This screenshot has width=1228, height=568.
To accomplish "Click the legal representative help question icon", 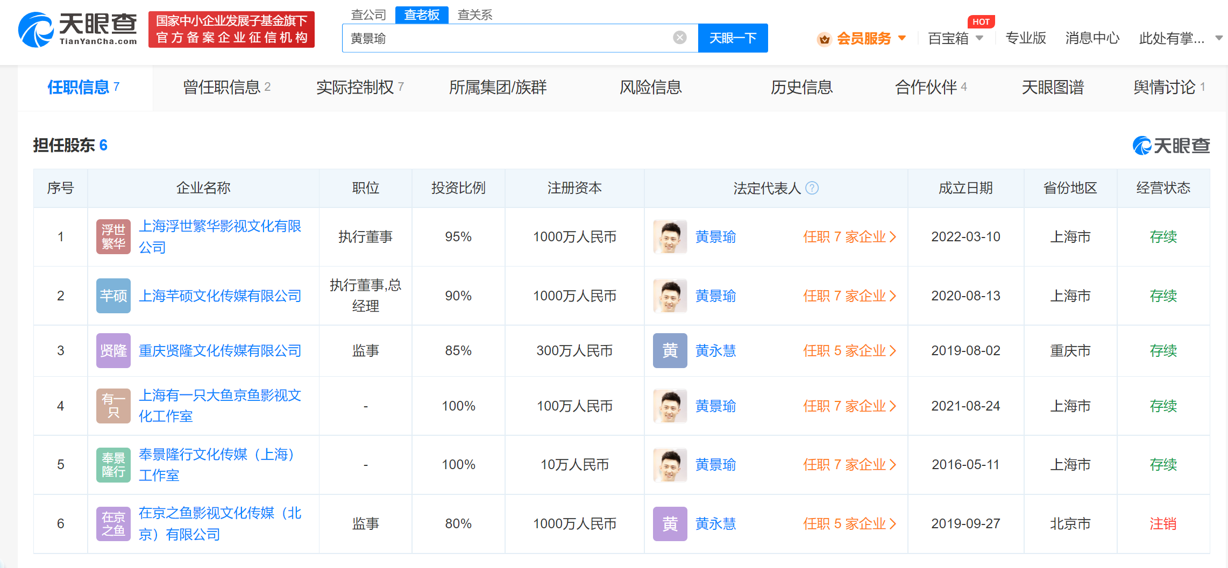I will (x=812, y=188).
